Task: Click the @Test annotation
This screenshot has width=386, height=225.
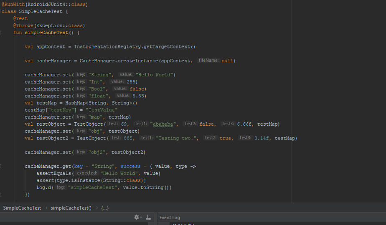Action: [20, 18]
